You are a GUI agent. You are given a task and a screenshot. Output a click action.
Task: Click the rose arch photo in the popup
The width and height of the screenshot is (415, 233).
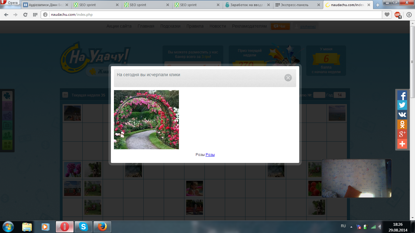[146, 120]
